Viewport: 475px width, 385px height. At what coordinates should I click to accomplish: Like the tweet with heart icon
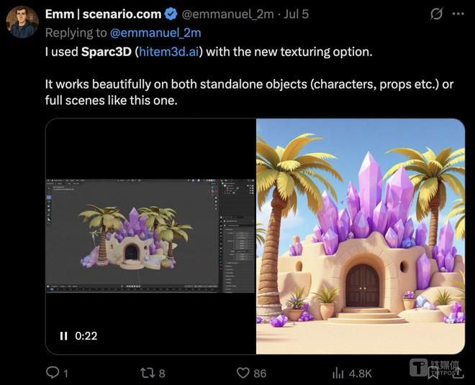point(243,372)
